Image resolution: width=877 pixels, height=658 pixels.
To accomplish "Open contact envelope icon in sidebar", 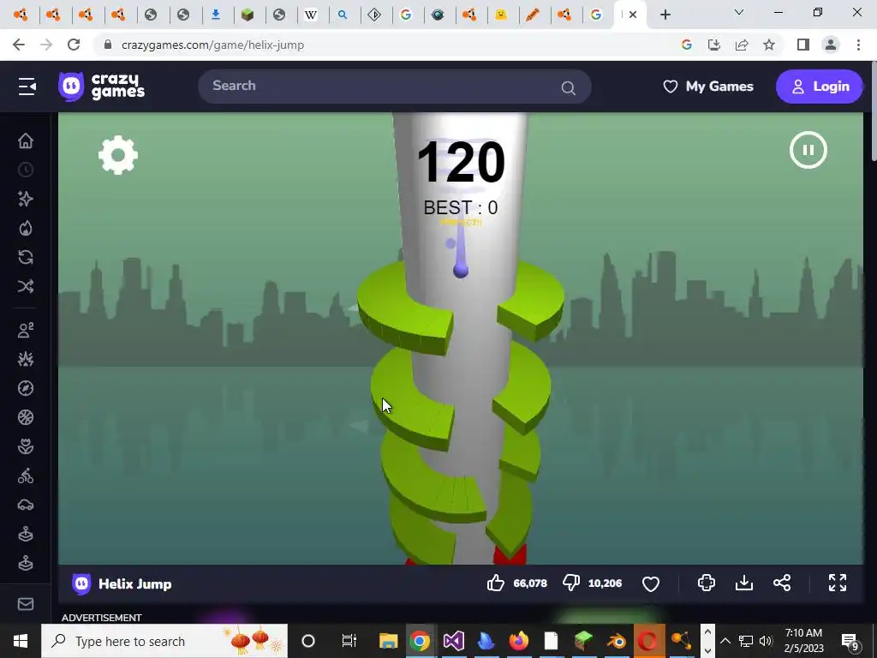I will coord(26,604).
